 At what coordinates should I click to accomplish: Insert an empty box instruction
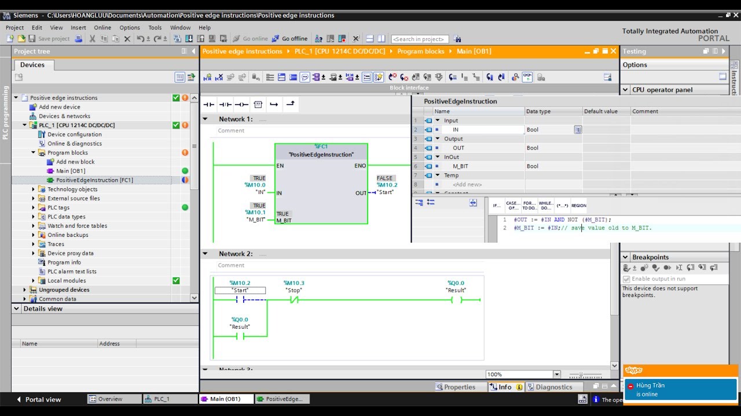coord(258,105)
